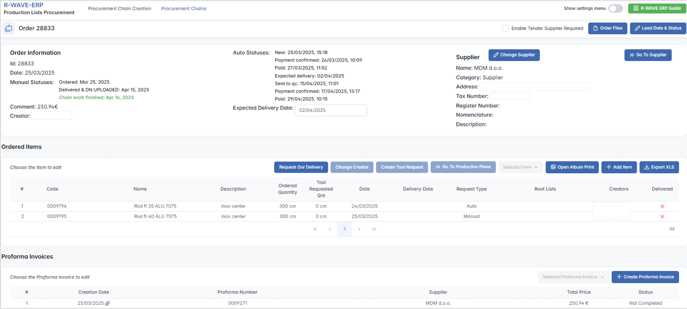Expand the Selected Item dropdown

click(x=520, y=167)
